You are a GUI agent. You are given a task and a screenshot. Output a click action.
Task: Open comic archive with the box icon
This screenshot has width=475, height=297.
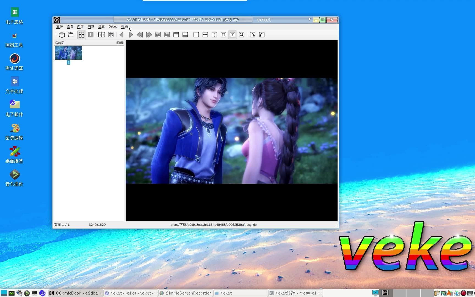click(x=62, y=35)
